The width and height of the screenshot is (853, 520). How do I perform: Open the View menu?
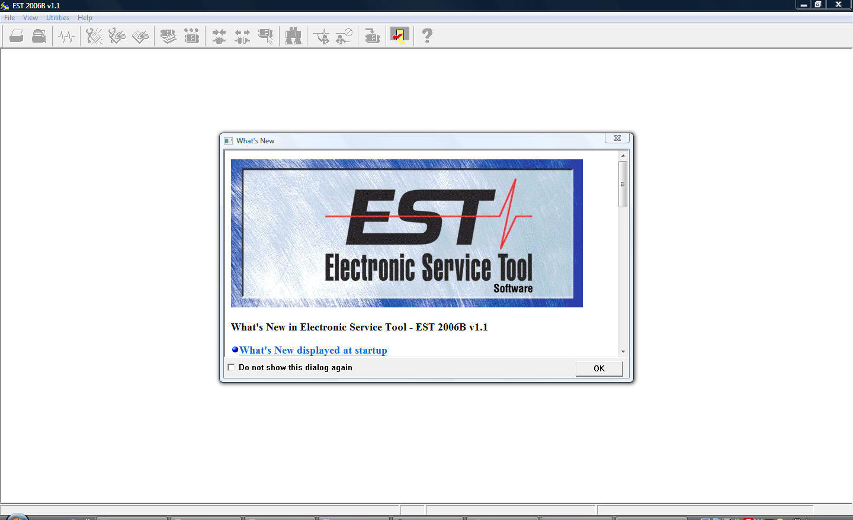click(x=30, y=18)
